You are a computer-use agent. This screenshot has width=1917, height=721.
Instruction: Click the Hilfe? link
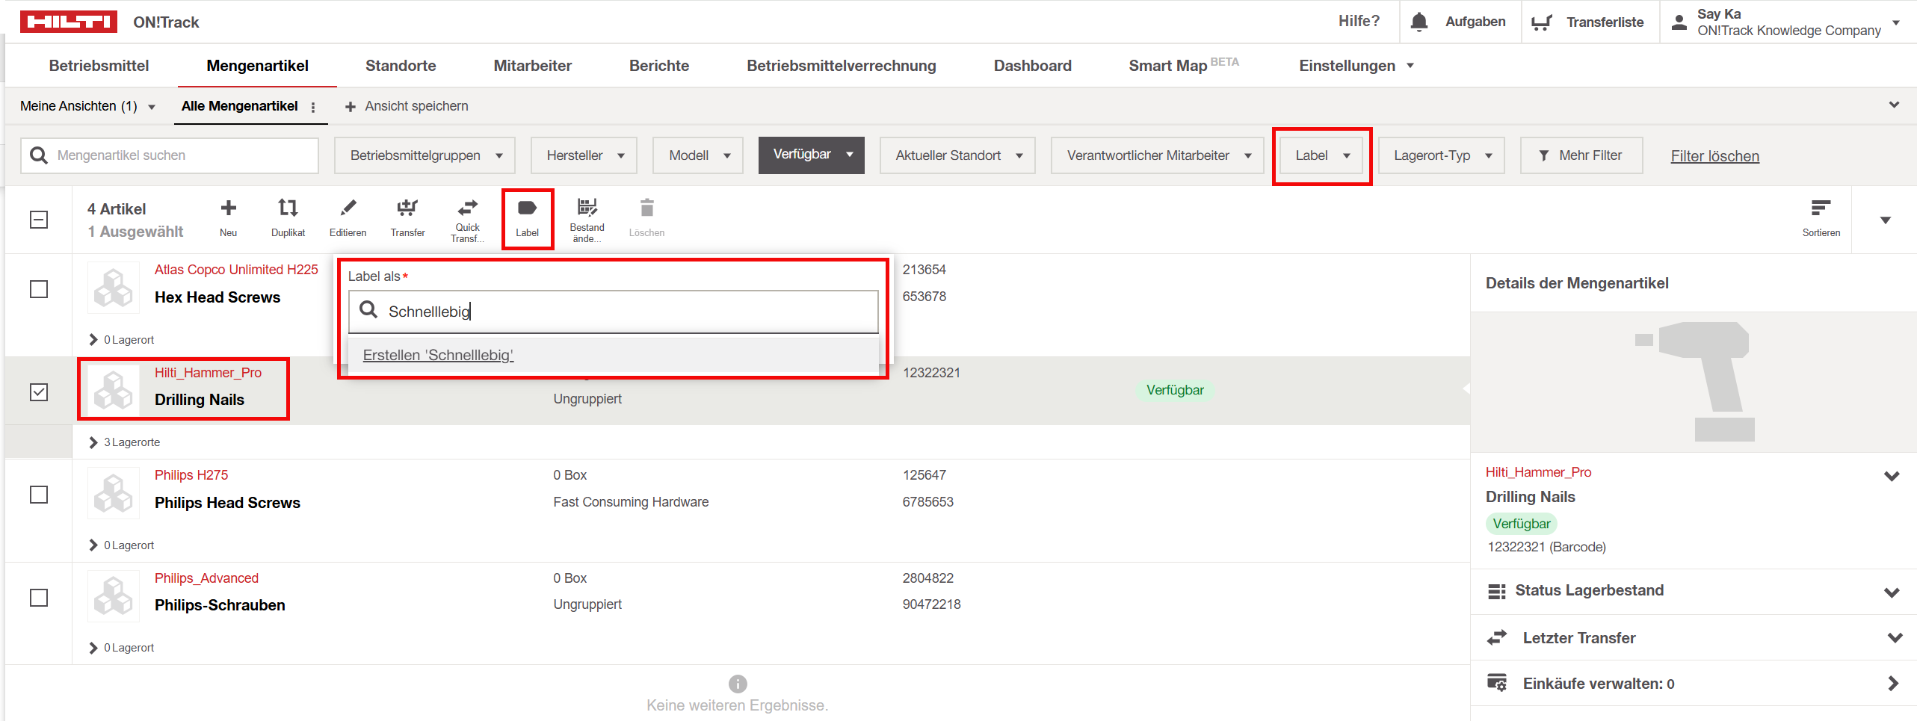(1359, 21)
